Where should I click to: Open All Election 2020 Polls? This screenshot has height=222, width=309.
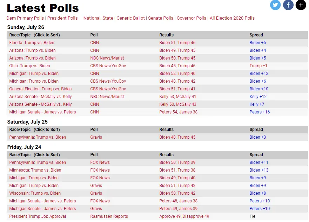pyautogui.click(x=232, y=18)
